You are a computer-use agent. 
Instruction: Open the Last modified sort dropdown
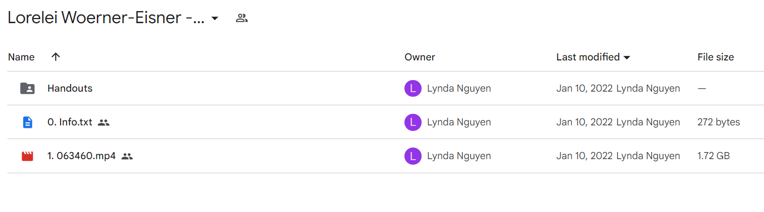point(627,57)
